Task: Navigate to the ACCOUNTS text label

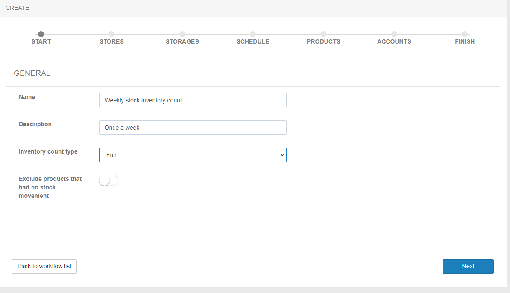Action: pos(394,42)
